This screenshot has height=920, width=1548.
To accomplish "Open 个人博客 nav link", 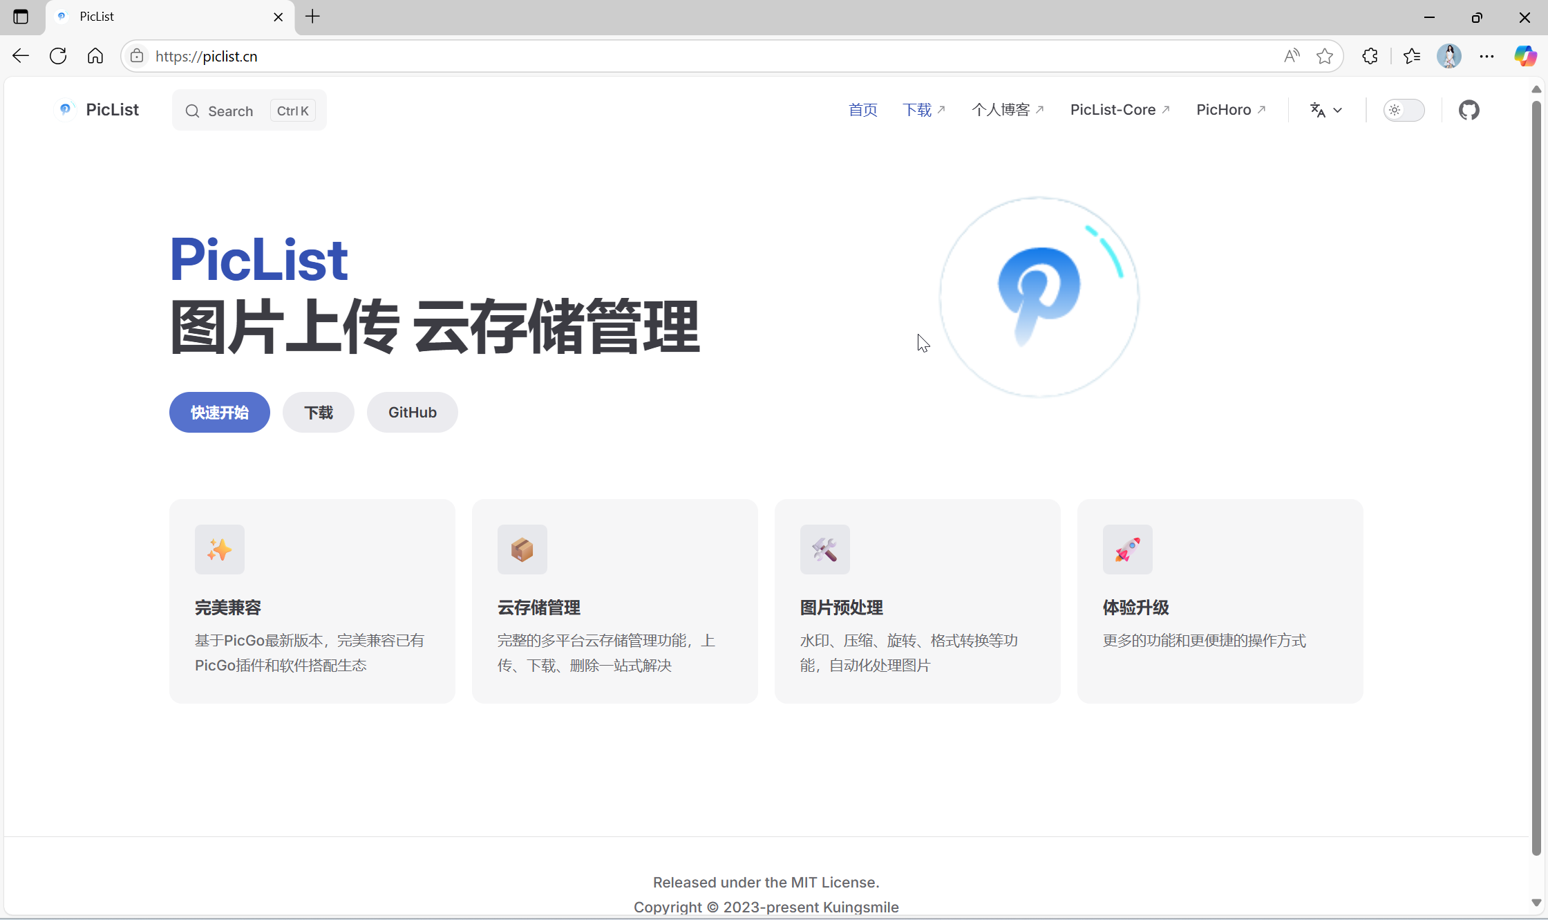I will (1008, 110).
